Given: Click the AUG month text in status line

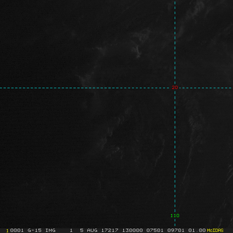Looking at the screenshot, I should pyautogui.click(x=92, y=230).
